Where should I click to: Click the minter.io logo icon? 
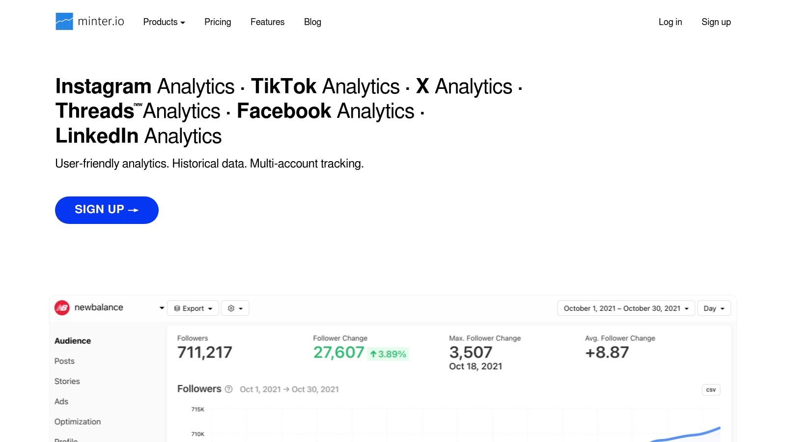[64, 22]
